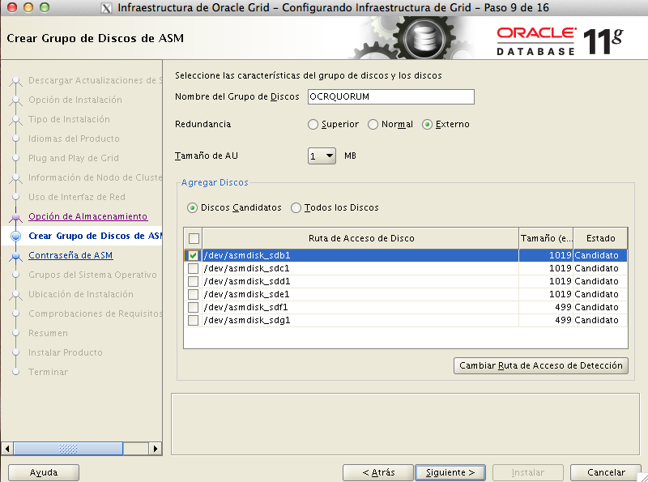Click the sidebar horizontal scrollbar
The image size is (648, 482).
tap(81, 448)
